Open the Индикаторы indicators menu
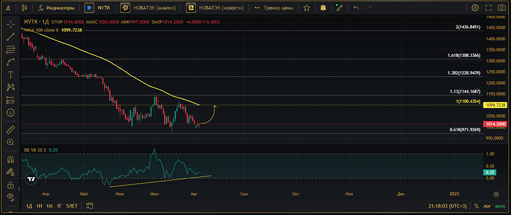 (56, 8)
